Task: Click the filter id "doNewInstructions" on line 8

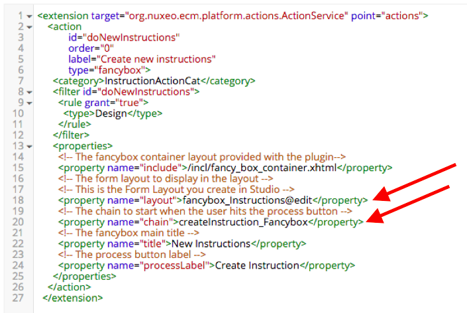Action: tap(146, 92)
